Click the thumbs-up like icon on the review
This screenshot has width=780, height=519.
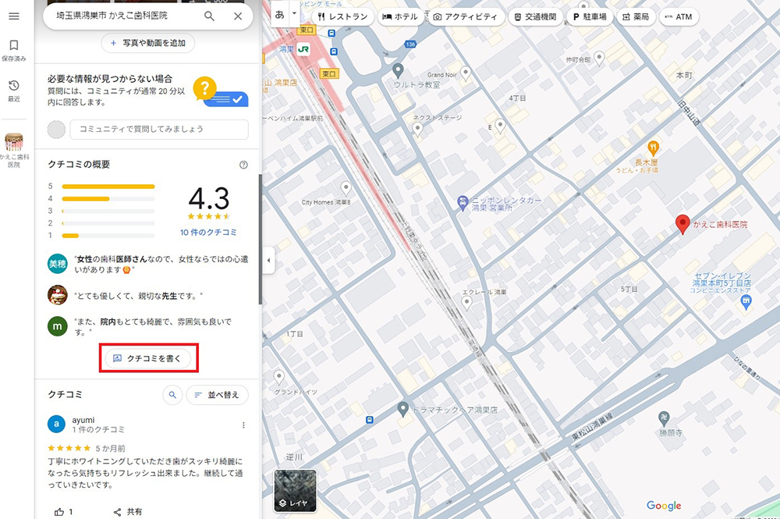[58, 512]
